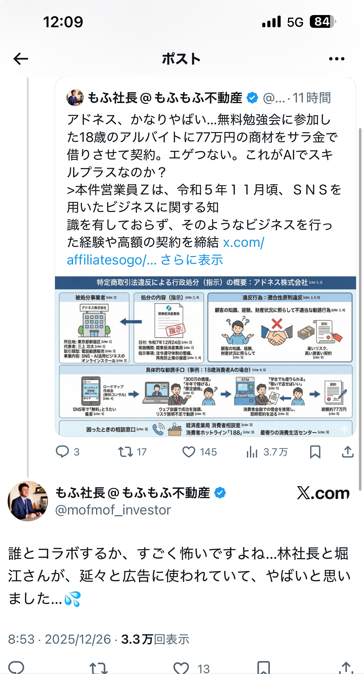
Task: Tap the 3.3万回表示 view count
Action: click(155, 639)
